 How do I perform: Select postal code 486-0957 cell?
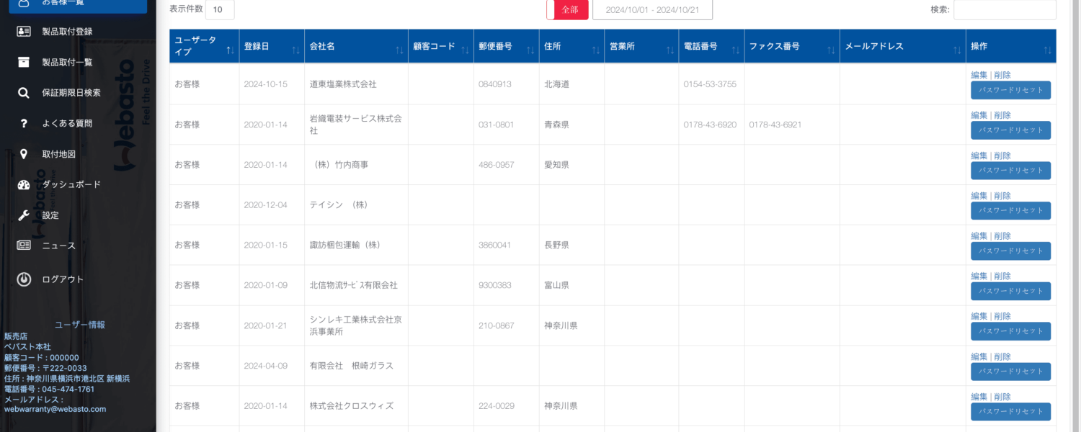(x=506, y=165)
